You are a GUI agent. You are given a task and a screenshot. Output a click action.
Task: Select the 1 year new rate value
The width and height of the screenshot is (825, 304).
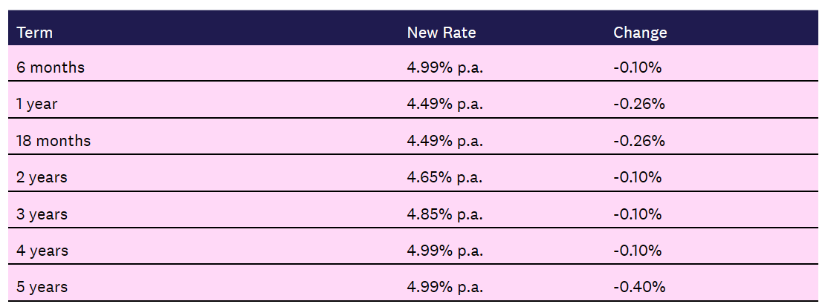click(x=444, y=104)
